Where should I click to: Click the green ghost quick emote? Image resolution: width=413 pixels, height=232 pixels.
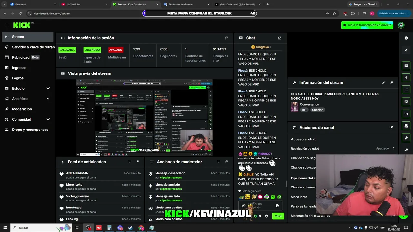[x=273, y=197]
